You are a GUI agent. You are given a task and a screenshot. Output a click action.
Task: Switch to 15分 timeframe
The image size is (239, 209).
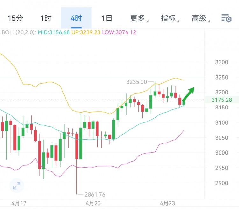coord(15,18)
